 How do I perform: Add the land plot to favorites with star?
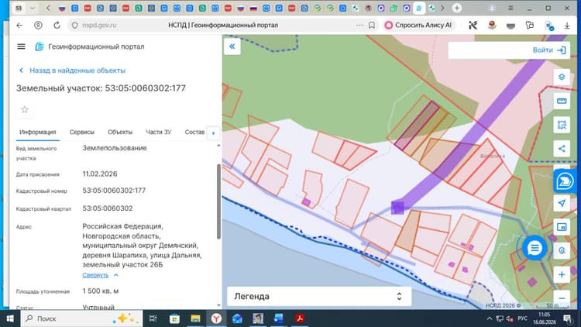coord(25,110)
